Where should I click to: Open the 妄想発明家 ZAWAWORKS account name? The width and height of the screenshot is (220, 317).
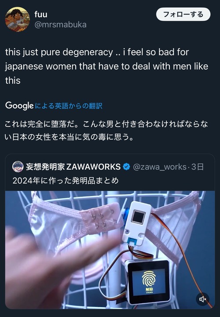(73, 167)
